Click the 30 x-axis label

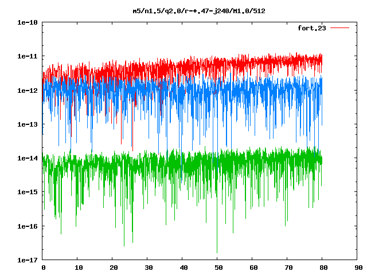coord(149,268)
